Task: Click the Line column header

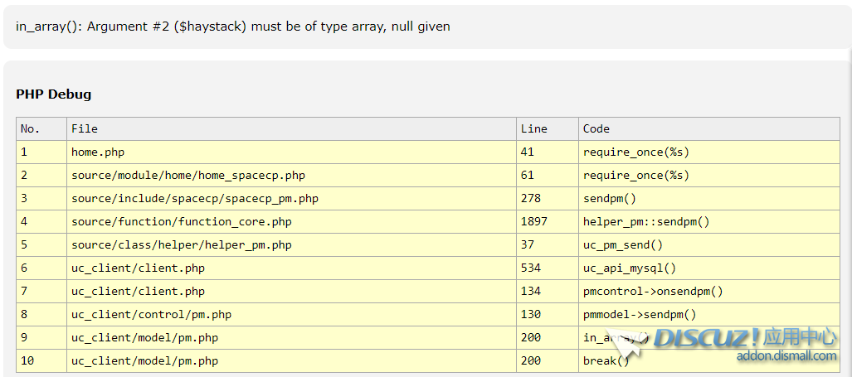Action: pyautogui.click(x=534, y=128)
